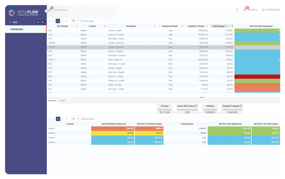
Task: Click the location pin selection icon
Action: [x=51, y=10]
